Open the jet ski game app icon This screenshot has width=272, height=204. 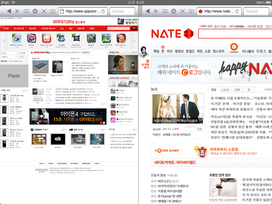106,38
